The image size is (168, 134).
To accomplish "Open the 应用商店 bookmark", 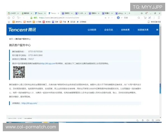I will coord(81,22).
